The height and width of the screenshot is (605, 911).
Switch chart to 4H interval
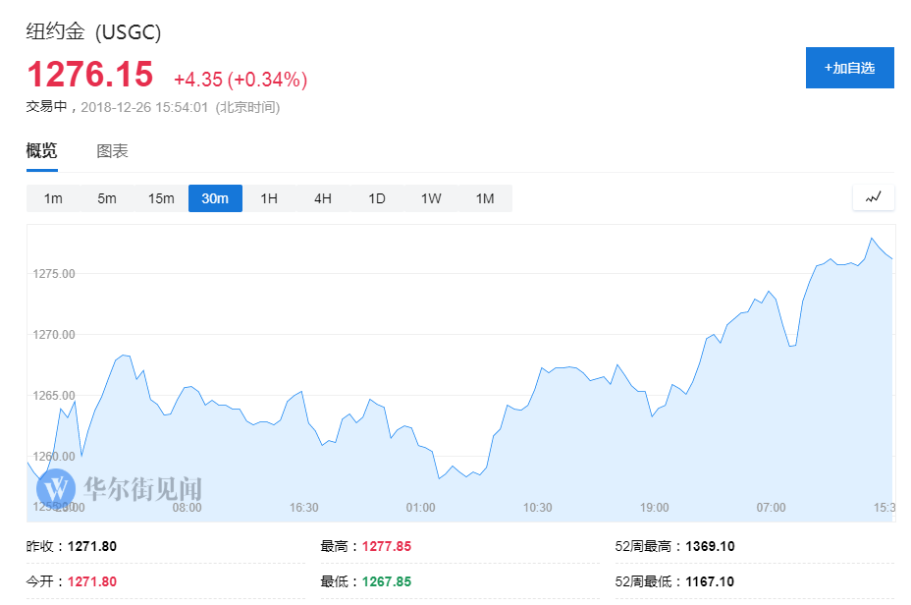(x=323, y=198)
